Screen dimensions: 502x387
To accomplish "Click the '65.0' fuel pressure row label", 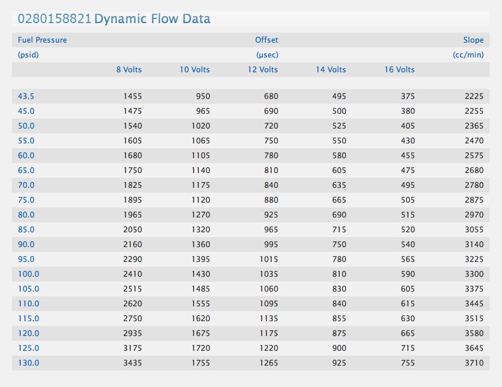I will click(x=26, y=170).
